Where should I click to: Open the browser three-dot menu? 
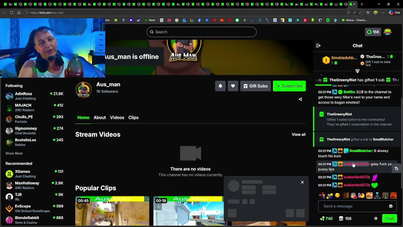click(383, 13)
